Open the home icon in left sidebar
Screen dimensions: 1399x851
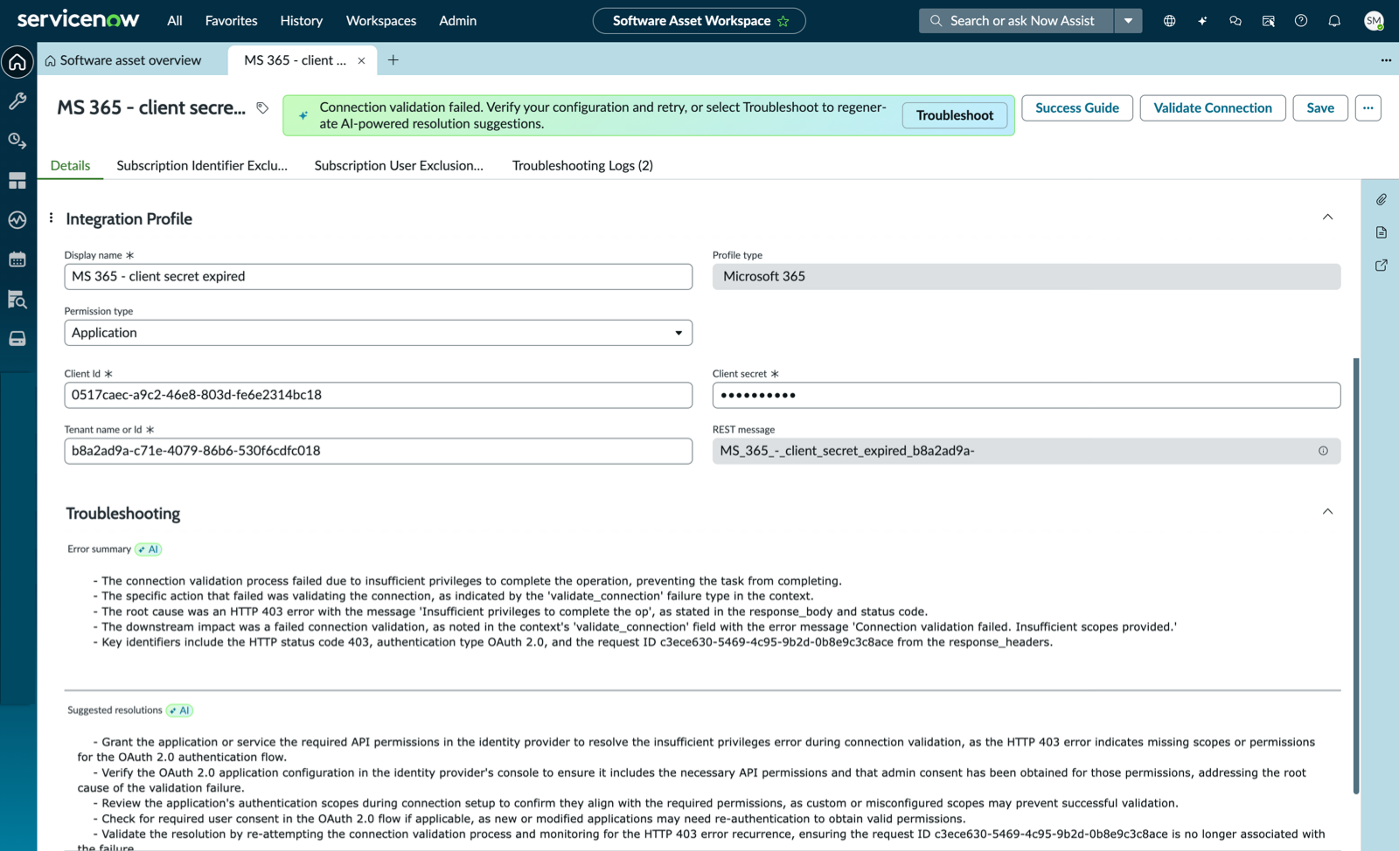[17, 62]
